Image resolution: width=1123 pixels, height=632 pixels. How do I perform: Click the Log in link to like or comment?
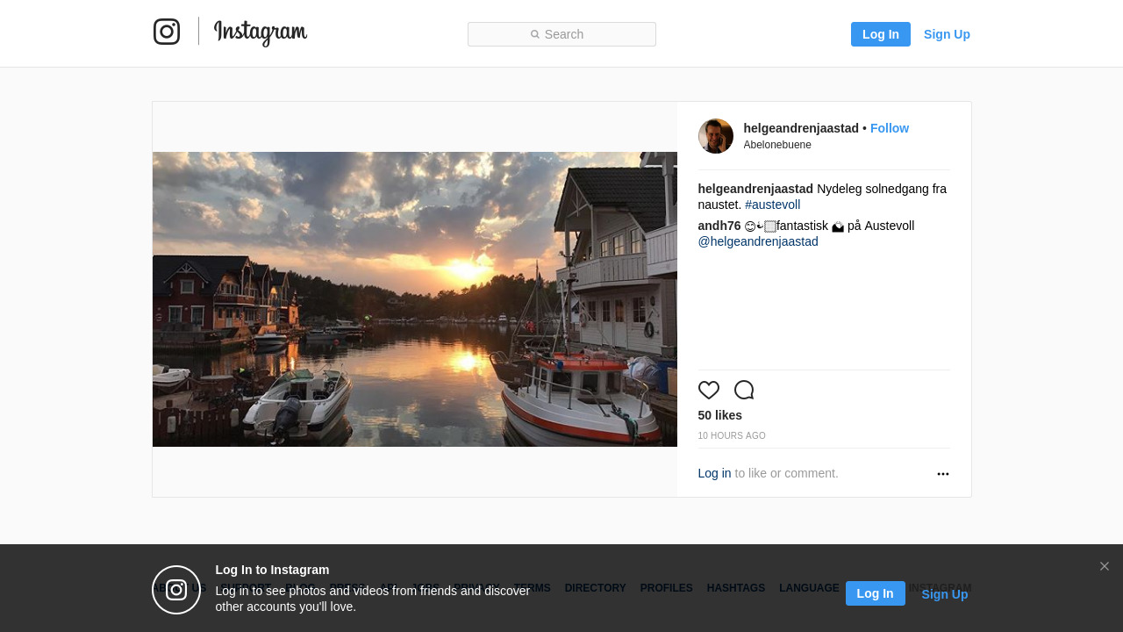pyautogui.click(x=714, y=473)
